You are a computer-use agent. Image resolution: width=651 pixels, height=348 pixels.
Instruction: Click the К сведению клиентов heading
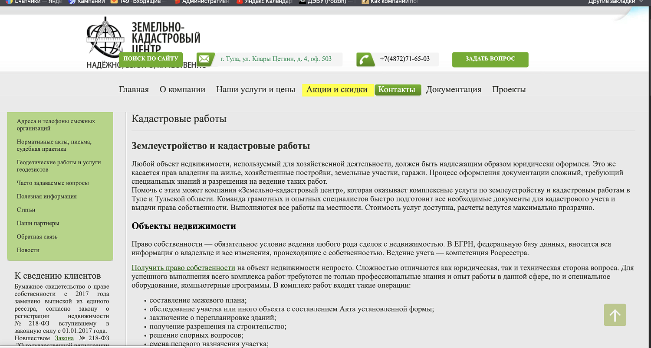pos(58,276)
